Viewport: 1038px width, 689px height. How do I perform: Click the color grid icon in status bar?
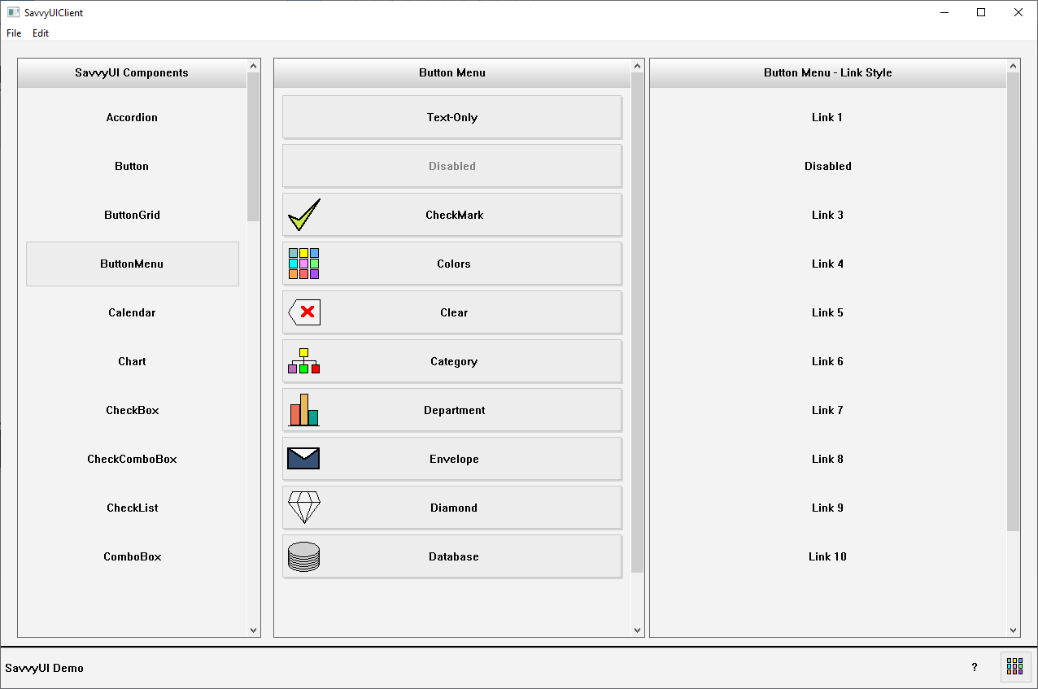point(1014,667)
